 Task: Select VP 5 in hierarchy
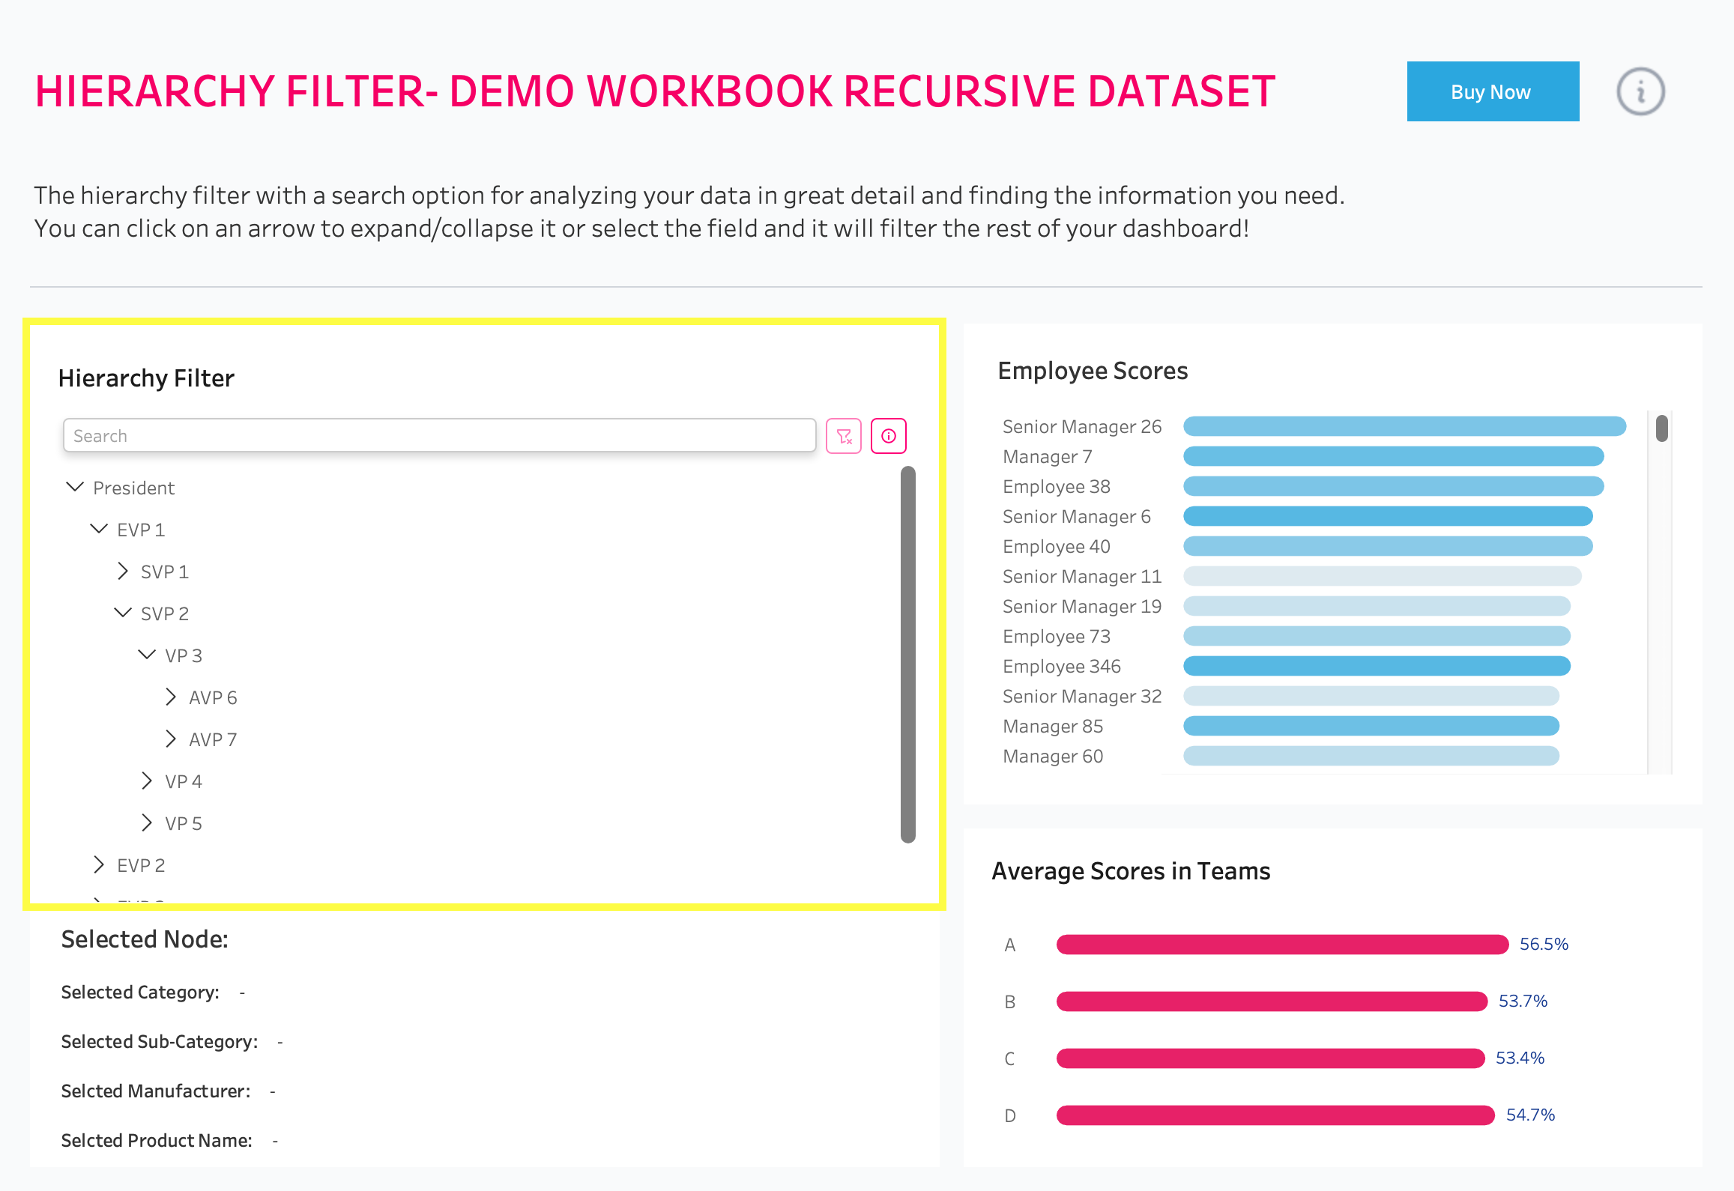point(184,823)
